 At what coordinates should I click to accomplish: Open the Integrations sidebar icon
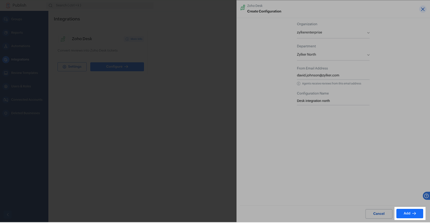point(6,59)
